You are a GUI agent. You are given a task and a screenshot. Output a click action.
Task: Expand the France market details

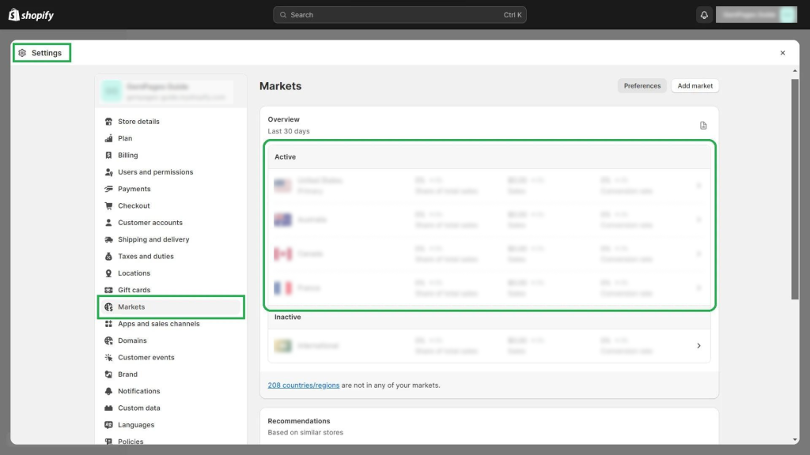pos(698,289)
